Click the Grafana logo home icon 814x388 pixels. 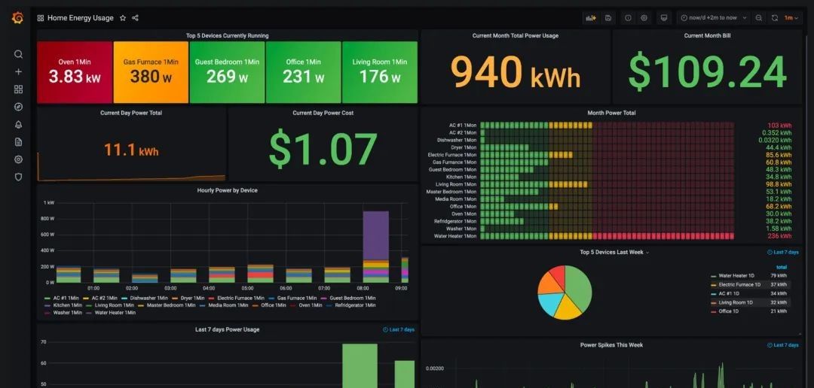(18, 17)
